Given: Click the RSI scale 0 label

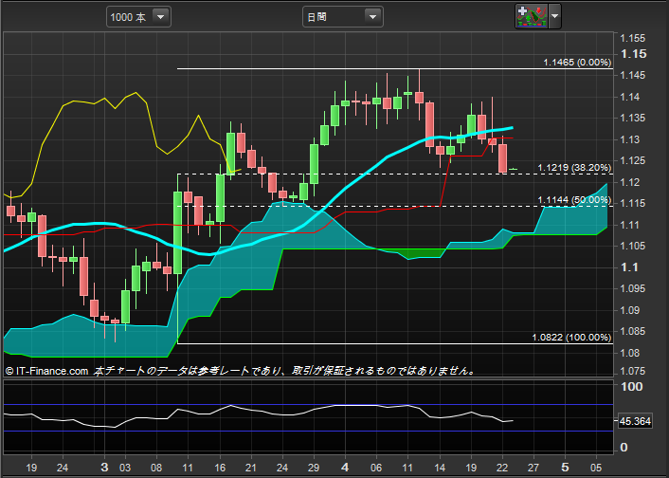Looking at the screenshot, I should (x=624, y=448).
